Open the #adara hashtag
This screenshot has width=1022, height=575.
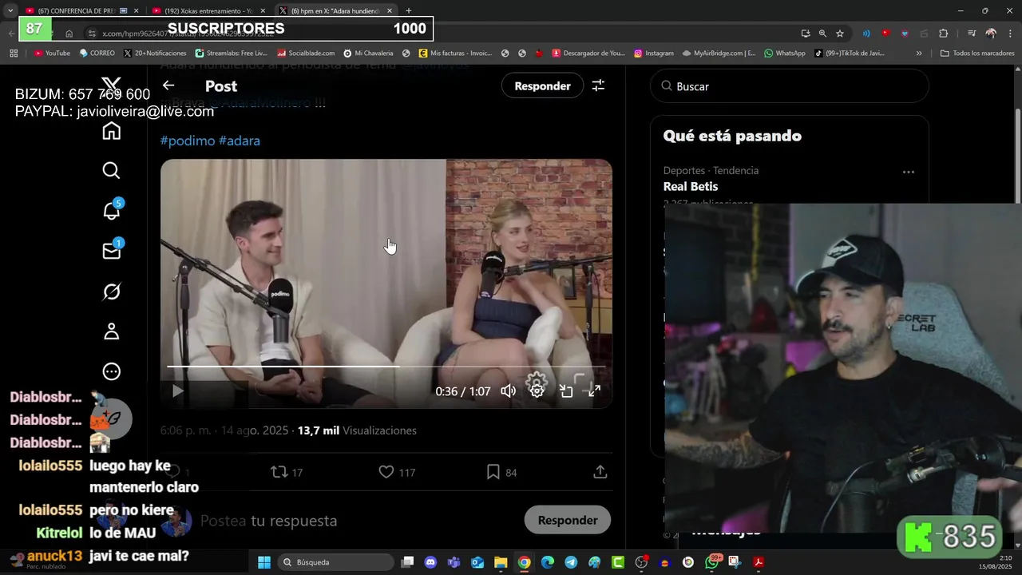240,141
